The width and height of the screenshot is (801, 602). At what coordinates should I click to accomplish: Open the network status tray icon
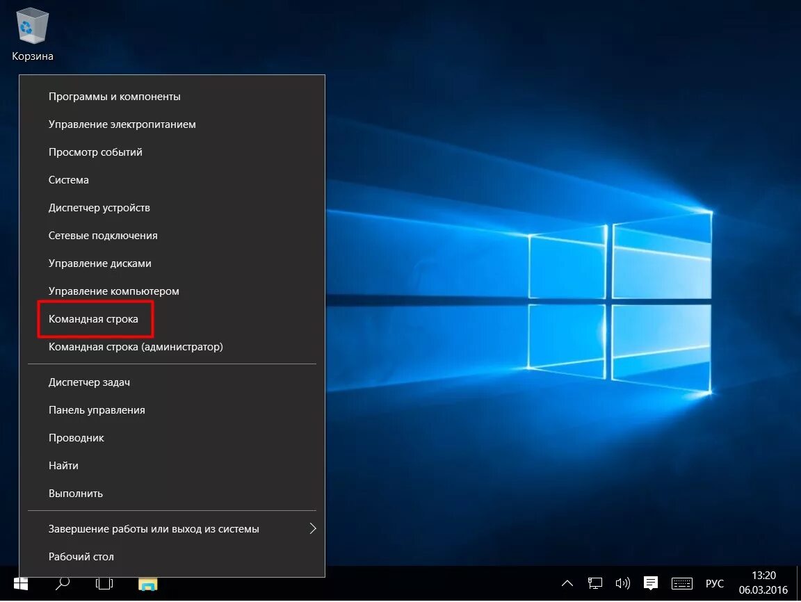594,583
